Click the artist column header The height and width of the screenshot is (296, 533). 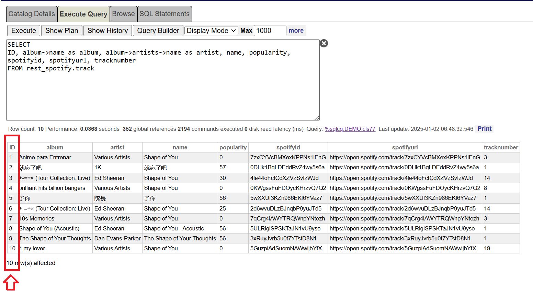coord(117,147)
